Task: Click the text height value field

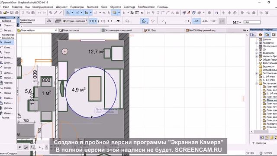Action: [x=252, y=22]
